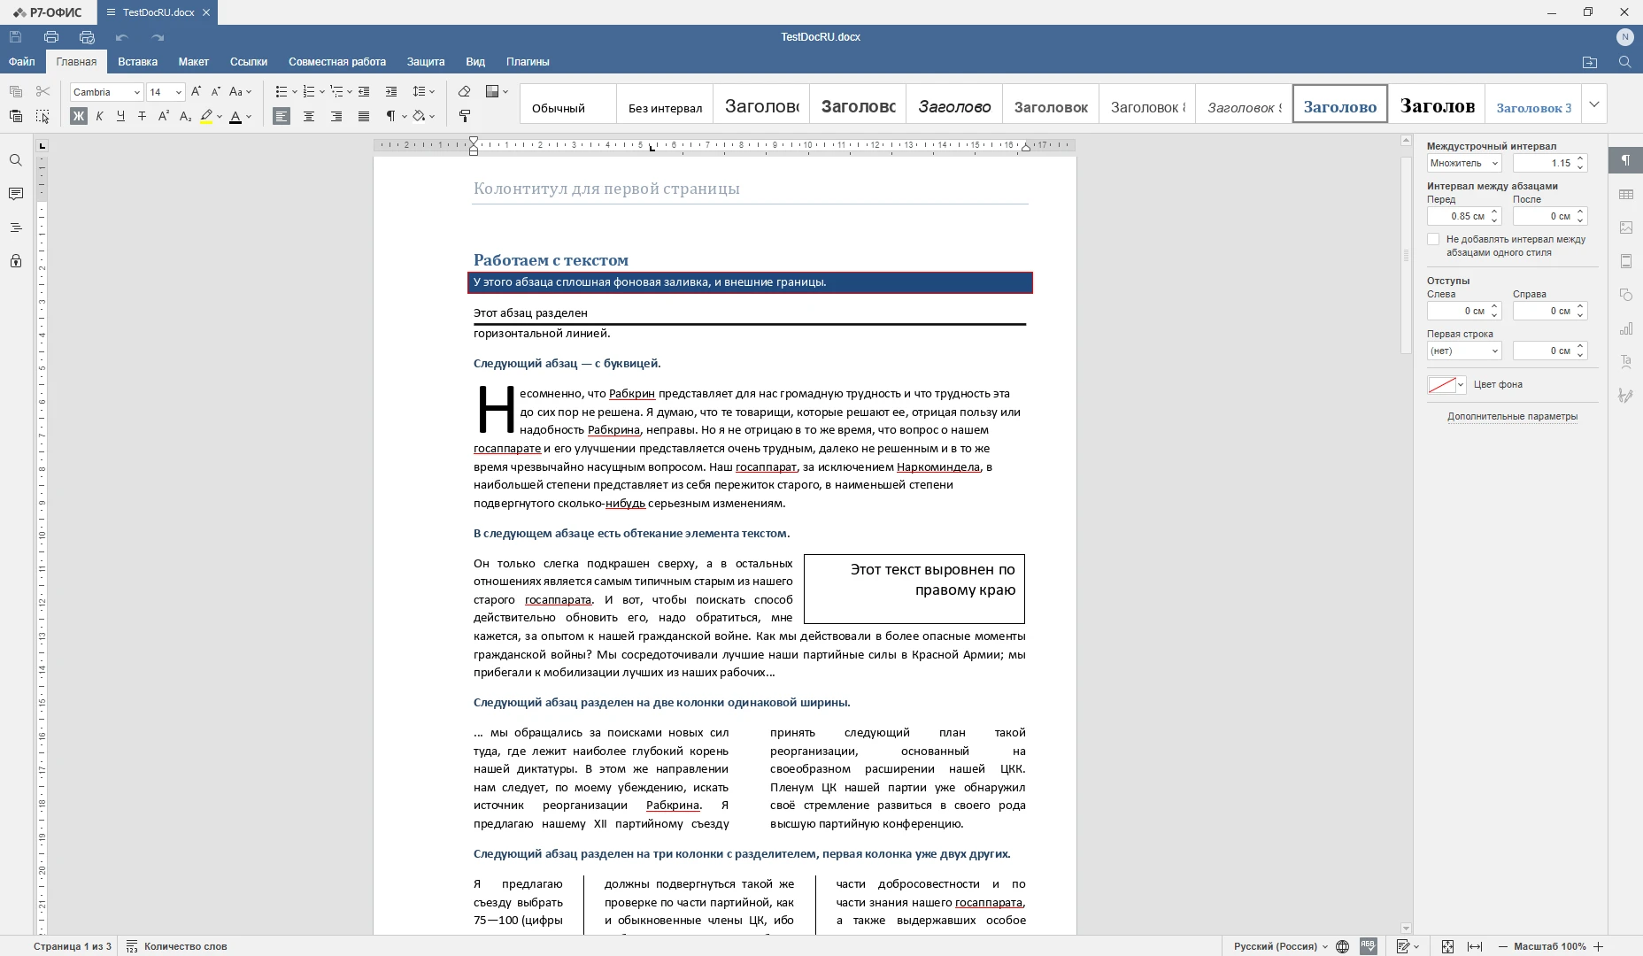The height and width of the screenshot is (956, 1643).
Task: Open the line spacing dropdown in toolbar
Action: pos(424,91)
